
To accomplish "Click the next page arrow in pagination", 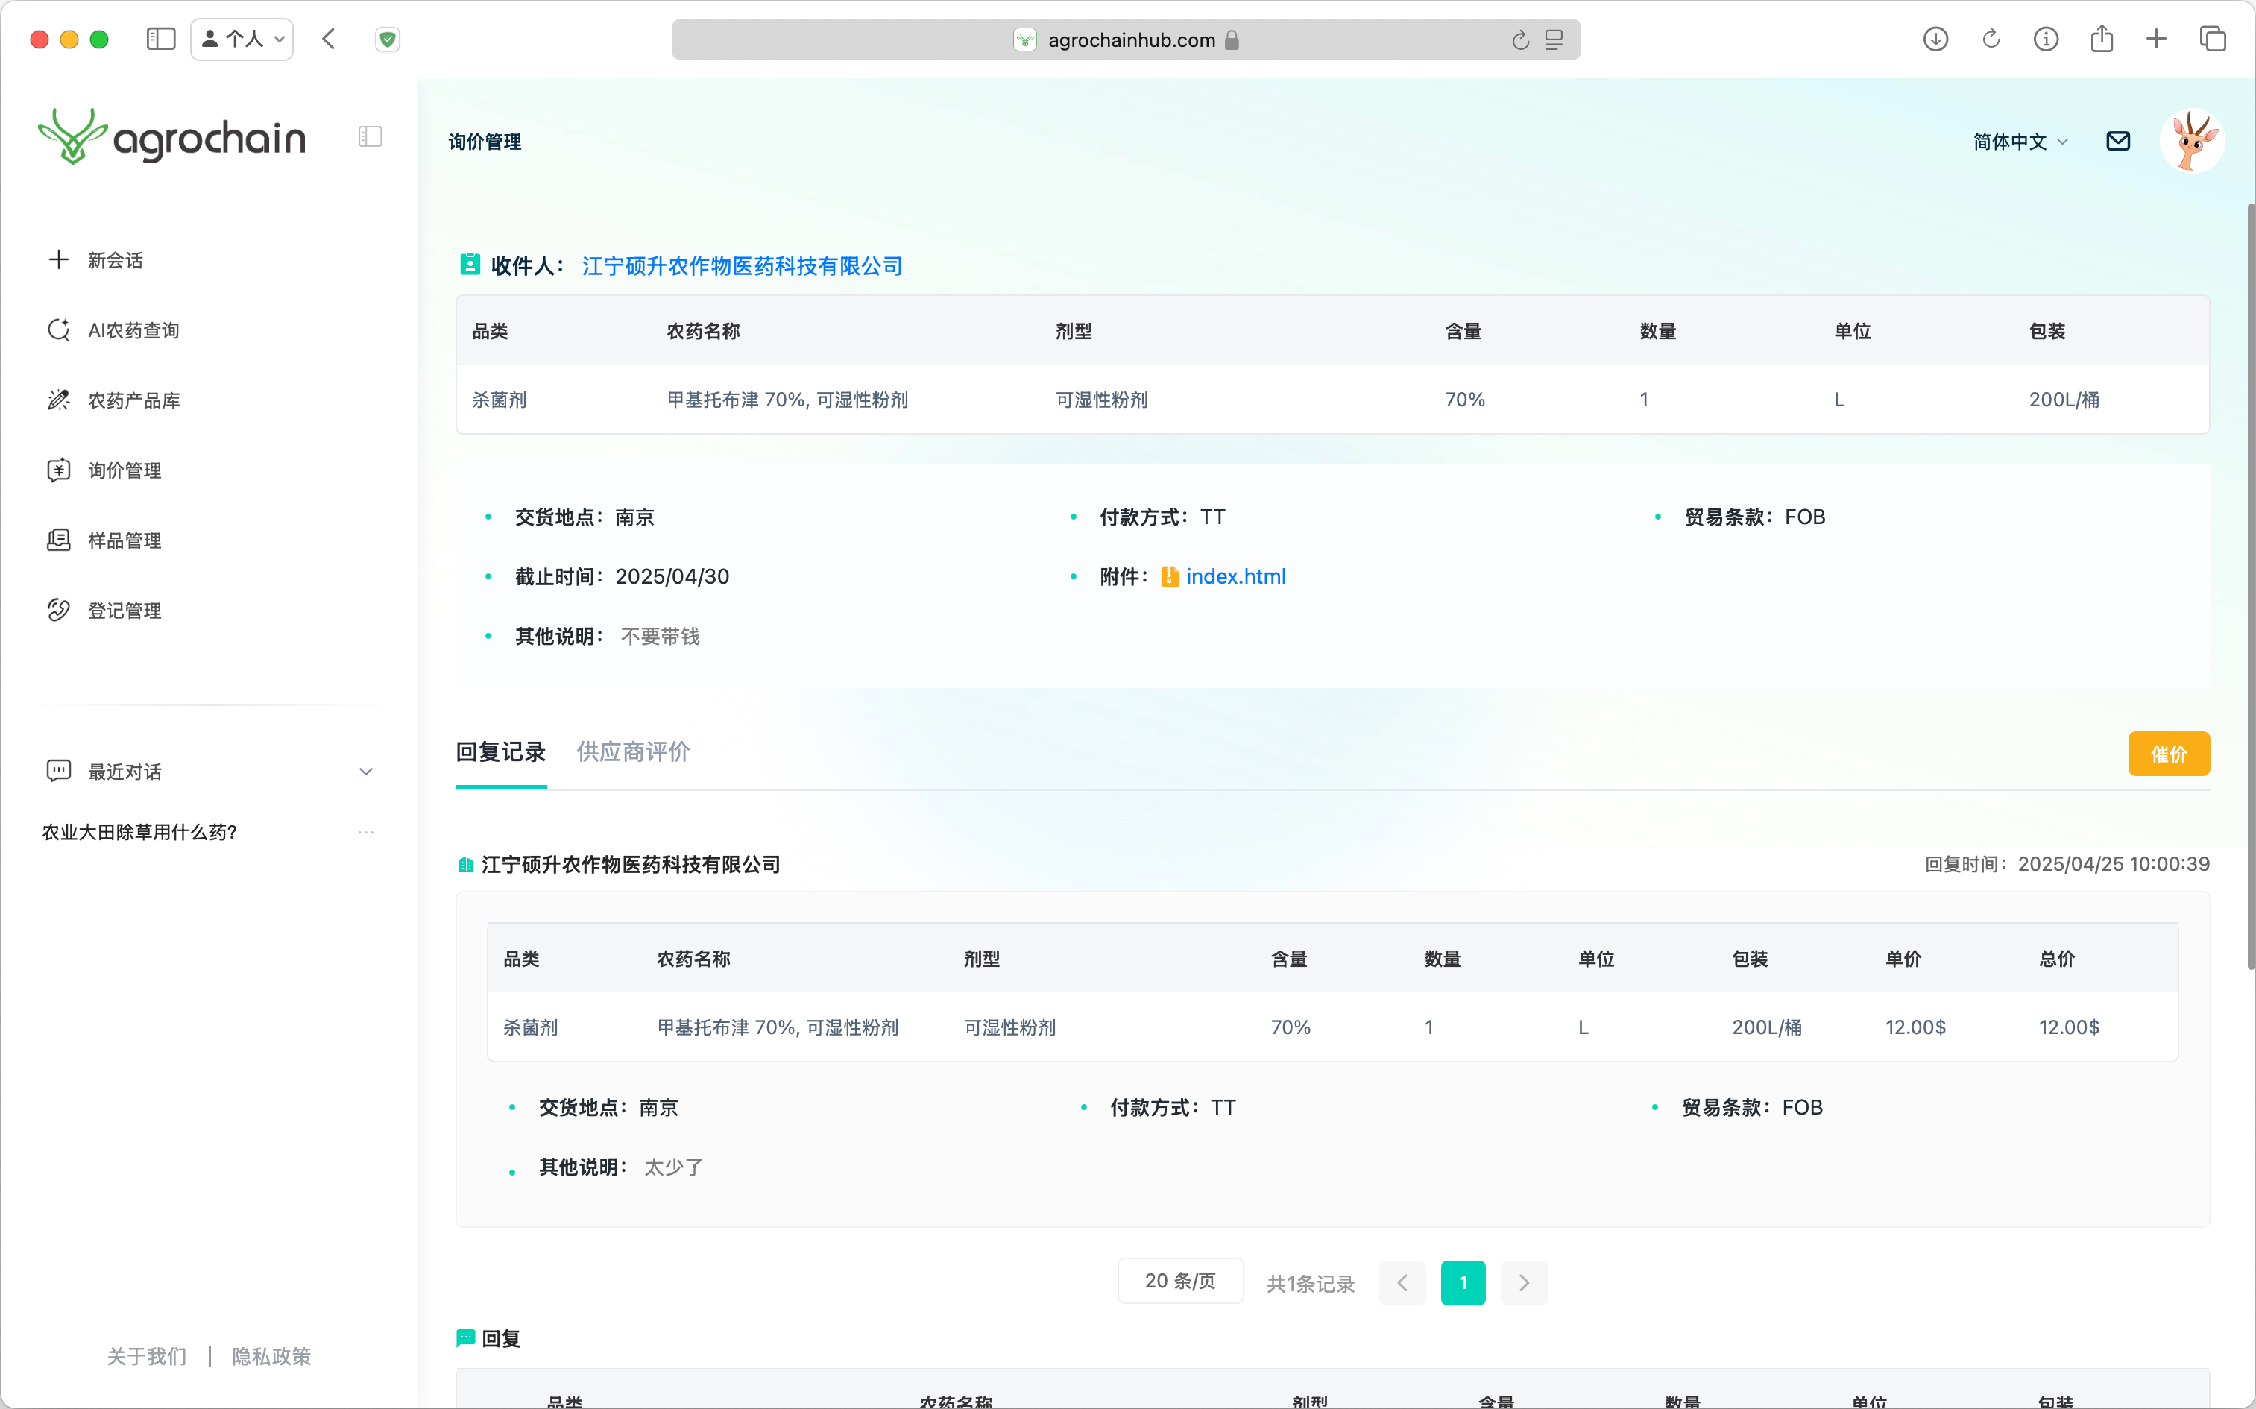I will click(x=1524, y=1283).
